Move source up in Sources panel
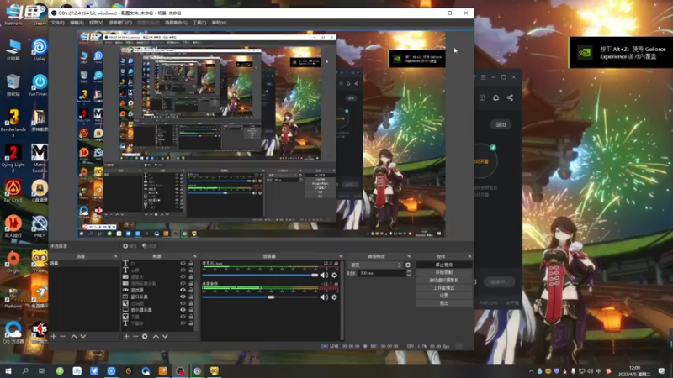 coord(156,337)
